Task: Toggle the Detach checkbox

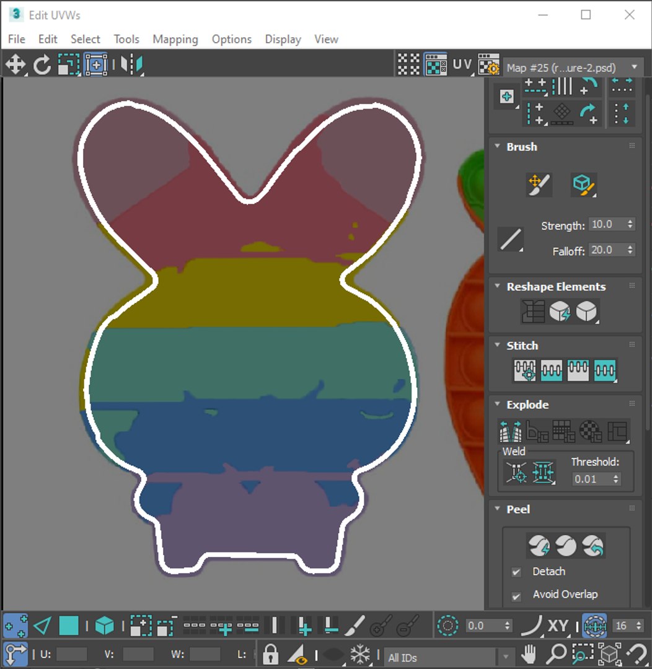Action: tap(516, 572)
